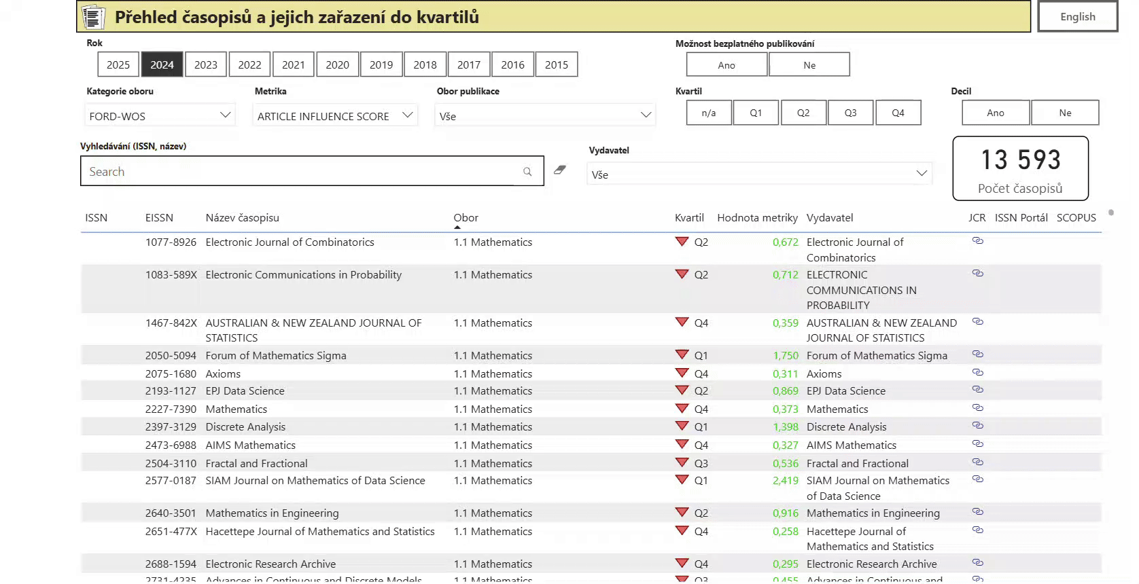This screenshot has width=1139, height=584.
Task: Sort table by Obor column
Action: (466, 217)
